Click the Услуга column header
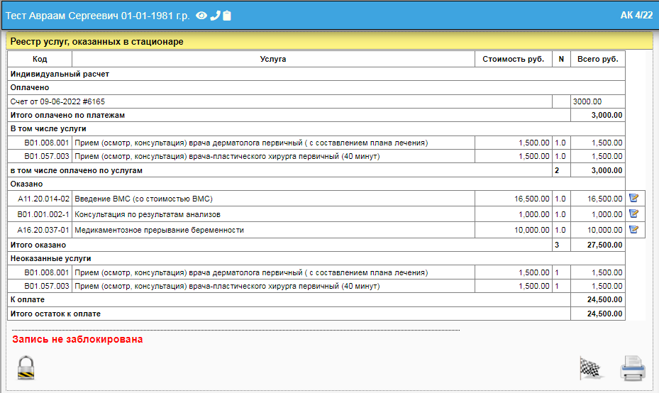This screenshot has height=393, width=659. [x=273, y=59]
